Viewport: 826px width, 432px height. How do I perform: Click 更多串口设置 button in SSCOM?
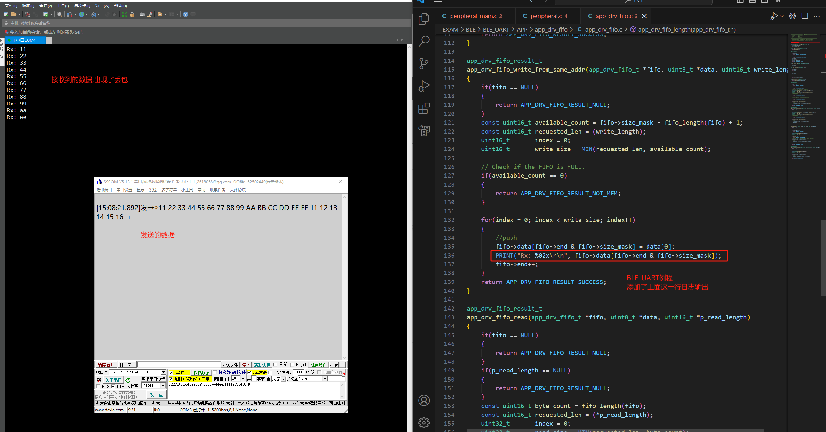(153, 379)
